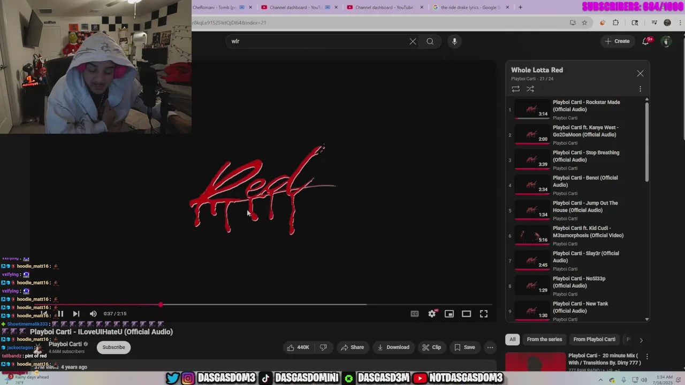Screen dimensions: 685x385
Task: Select the All filter chip
Action: tap(512, 340)
